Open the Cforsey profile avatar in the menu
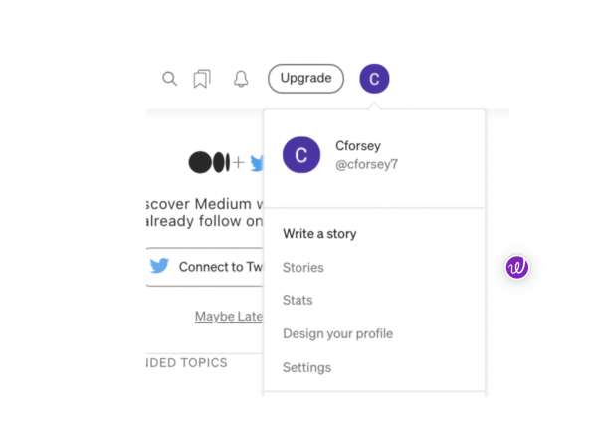 tap(301, 155)
